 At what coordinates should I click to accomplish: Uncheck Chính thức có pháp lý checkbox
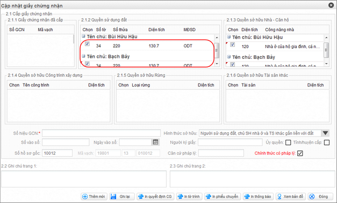click(300, 153)
